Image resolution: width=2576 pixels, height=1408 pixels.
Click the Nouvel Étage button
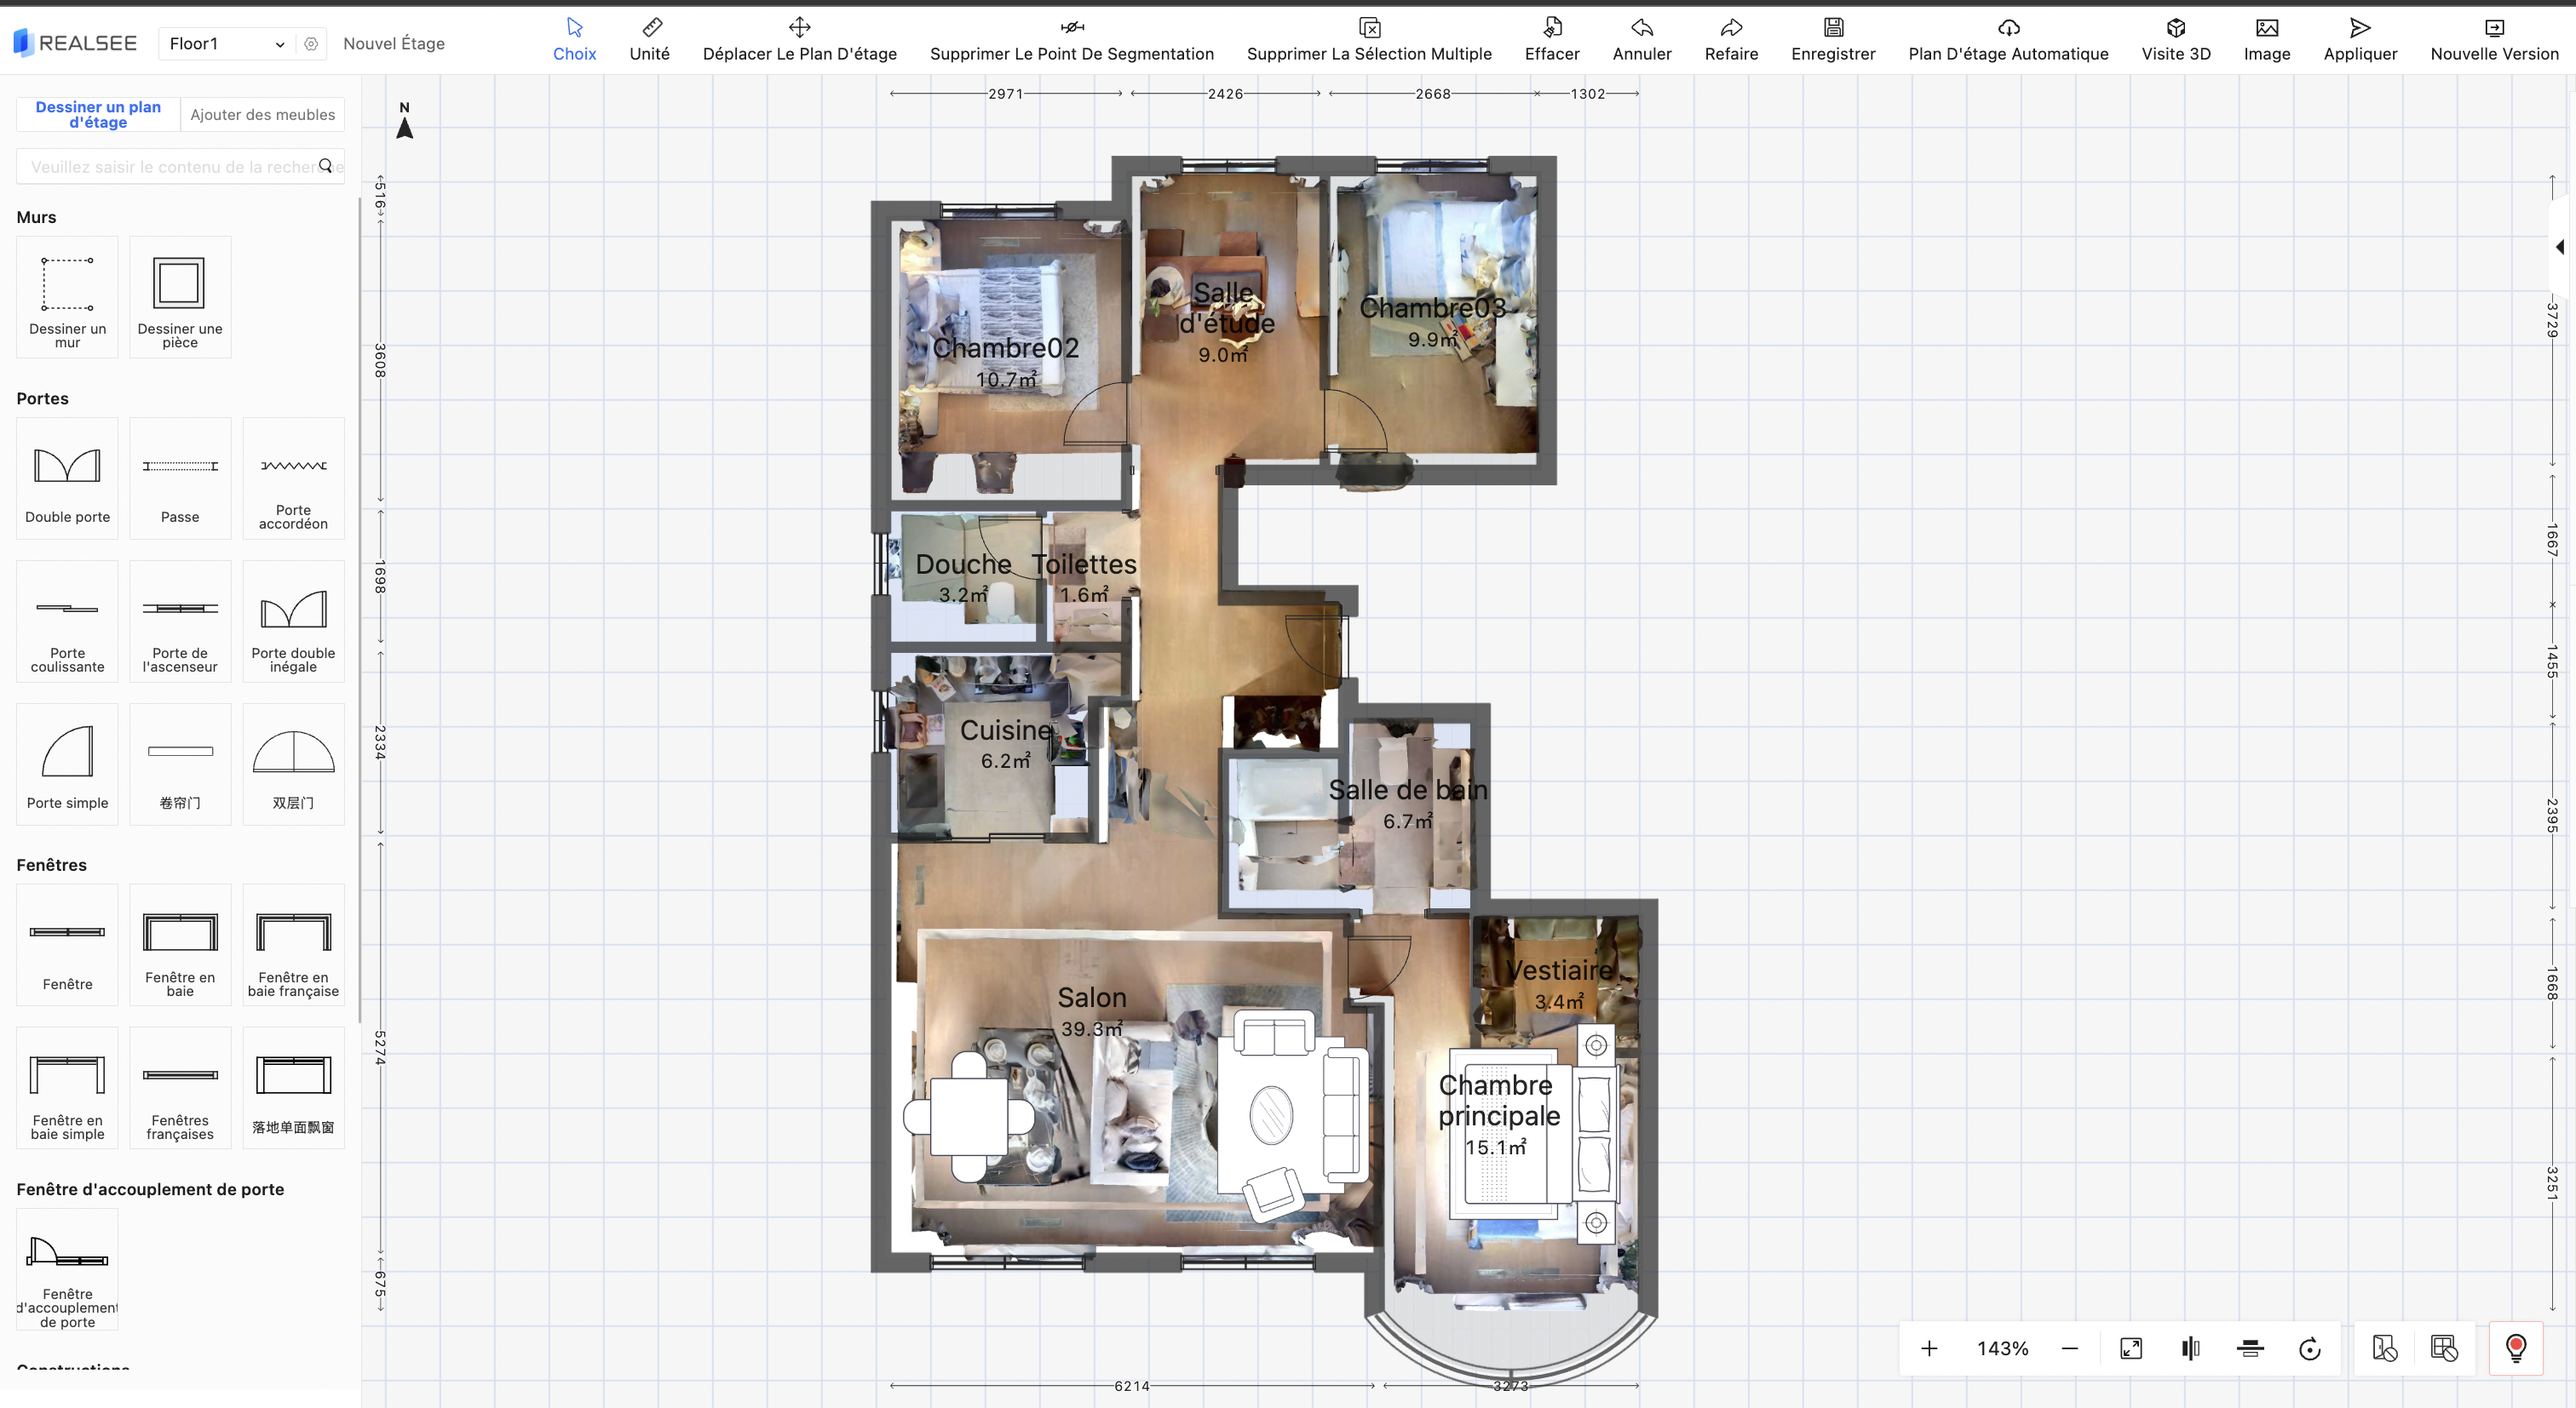[x=393, y=44]
